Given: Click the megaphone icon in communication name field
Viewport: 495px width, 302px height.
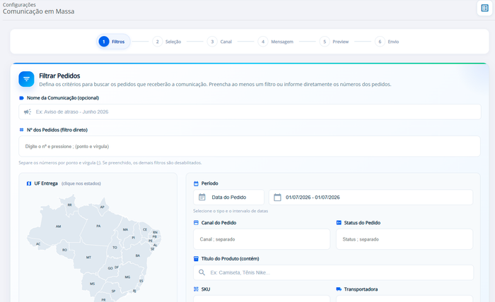Looking at the screenshot, I should (28, 111).
